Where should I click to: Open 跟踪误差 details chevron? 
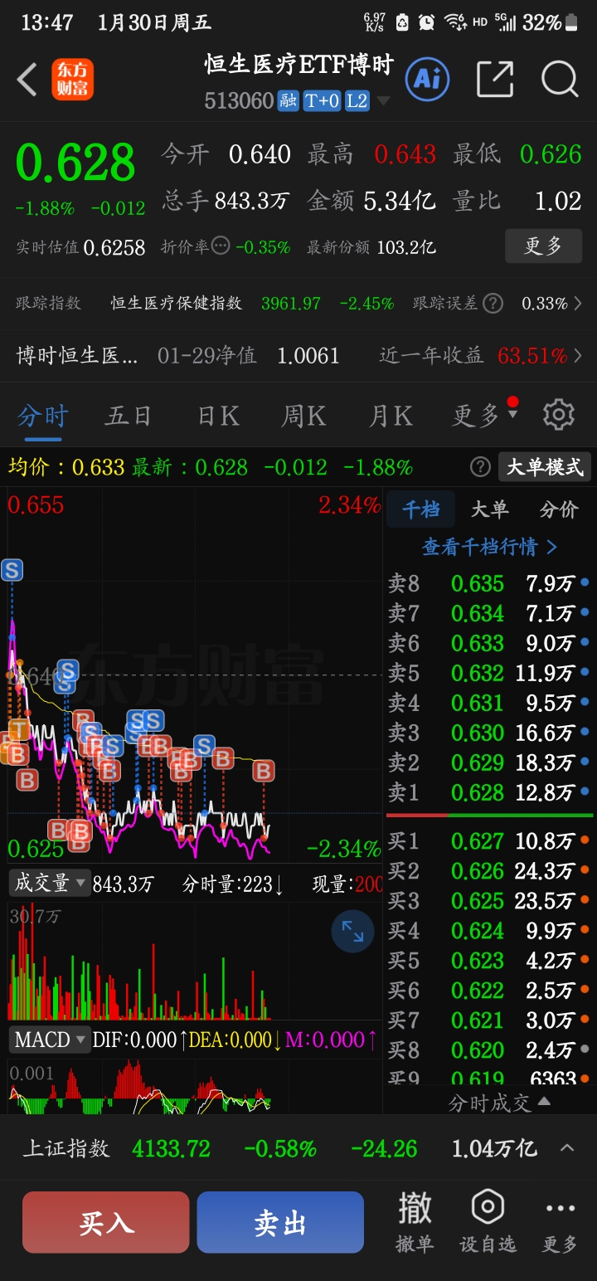tap(579, 304)
